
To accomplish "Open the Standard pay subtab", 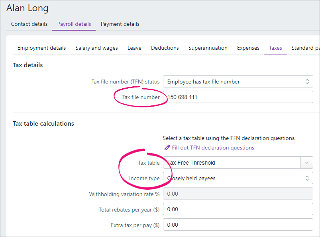I will [x=305, y=48].
